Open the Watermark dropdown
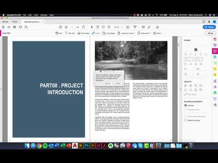The height and width of the screenshot is (163, 218). tap(144, 33)
